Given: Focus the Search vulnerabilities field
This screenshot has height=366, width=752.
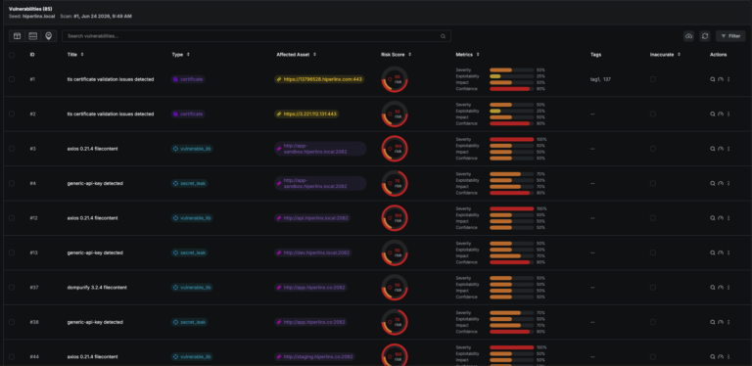Looking at the screenshot, I should click(257, 36).
